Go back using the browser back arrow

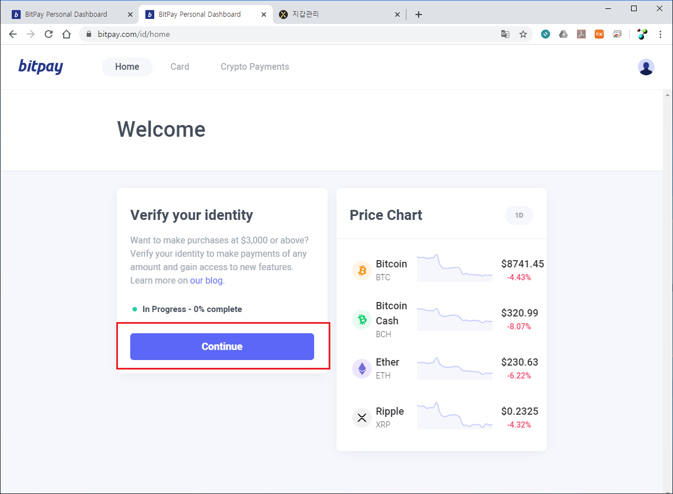[x=13, y=34]
